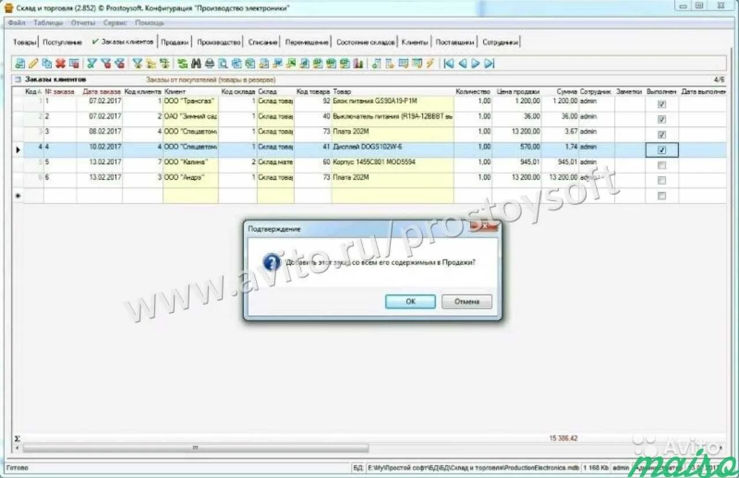Viewport: 739px width, 478px height.
Task: Click the Количество column header
Action: tap(473, 91)
